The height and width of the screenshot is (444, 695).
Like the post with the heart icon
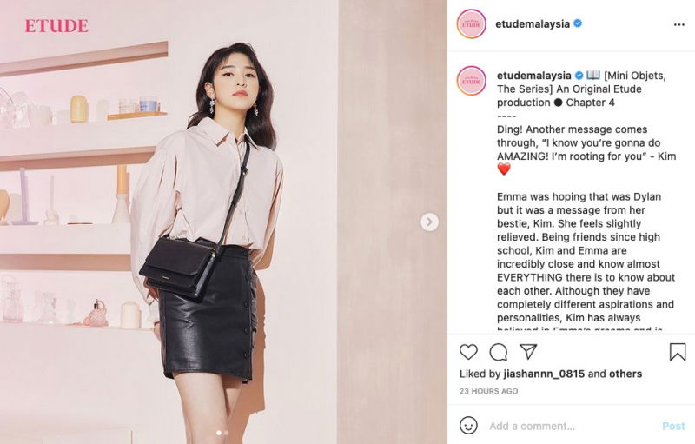(x=468, y=352)
